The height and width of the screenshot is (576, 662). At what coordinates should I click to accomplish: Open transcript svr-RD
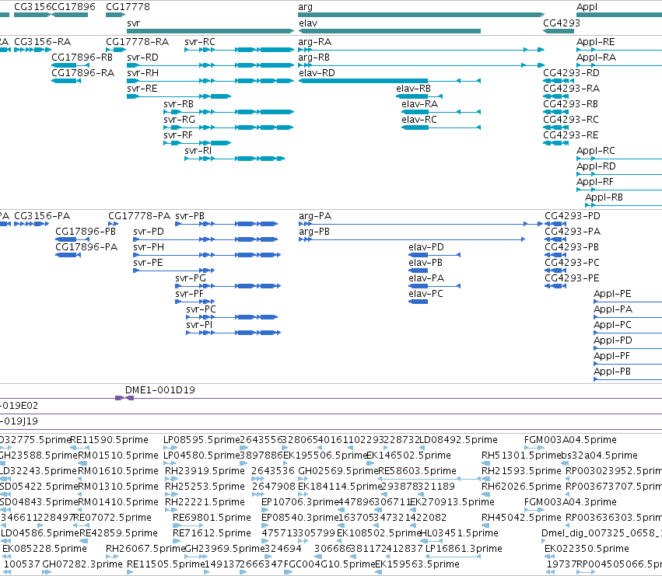click(210, 65)
